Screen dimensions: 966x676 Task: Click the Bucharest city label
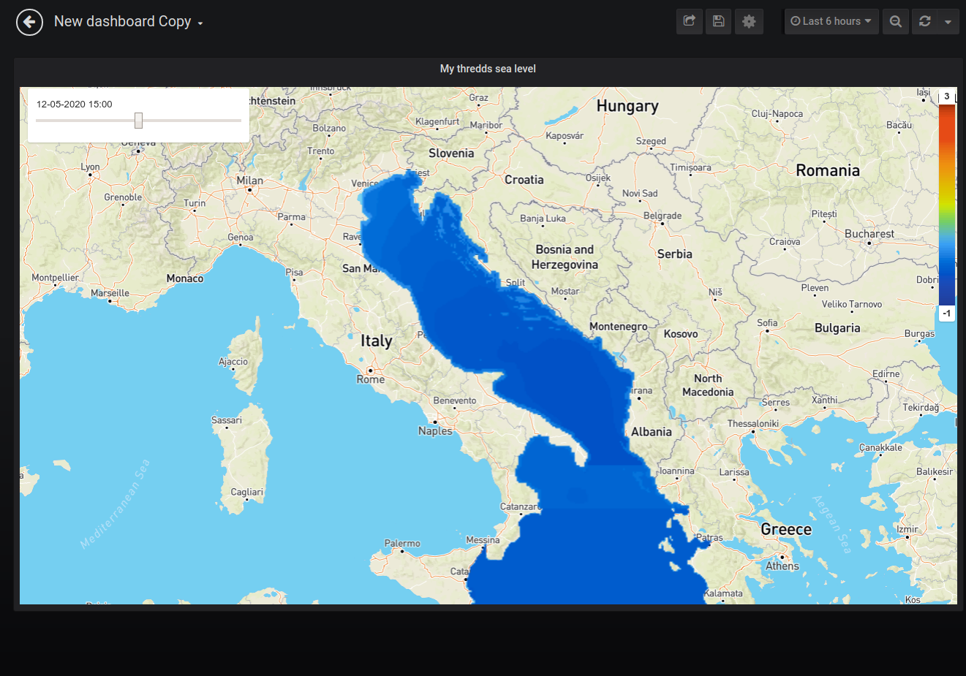pos(869,234)
